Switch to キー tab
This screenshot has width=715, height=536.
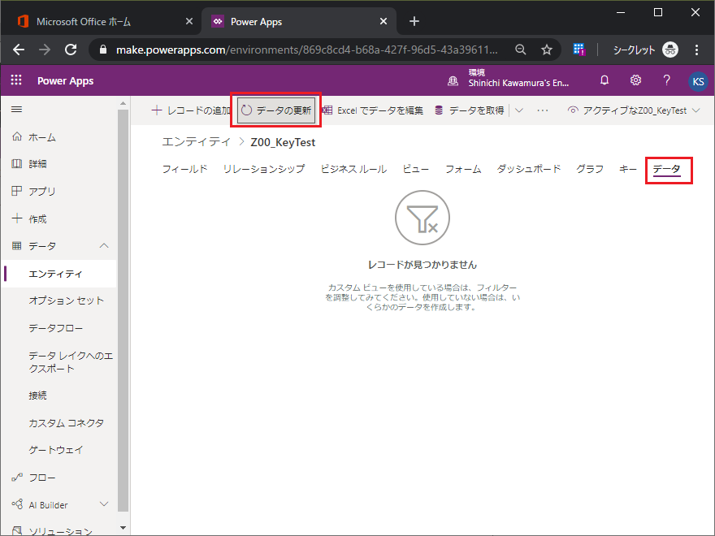pos(628,169)
